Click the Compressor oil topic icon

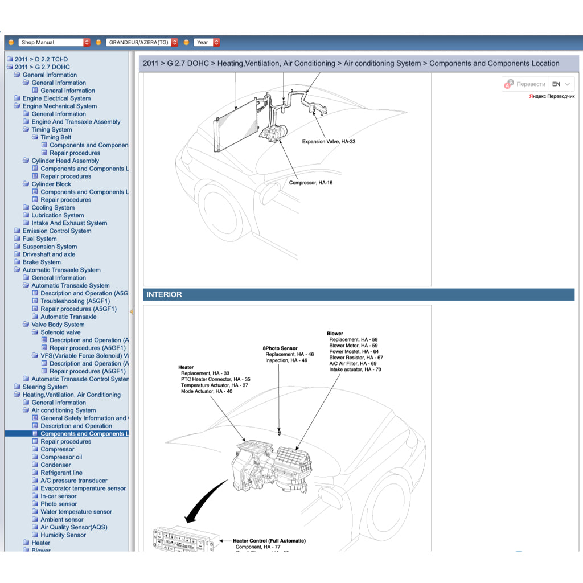pos(35,457)
